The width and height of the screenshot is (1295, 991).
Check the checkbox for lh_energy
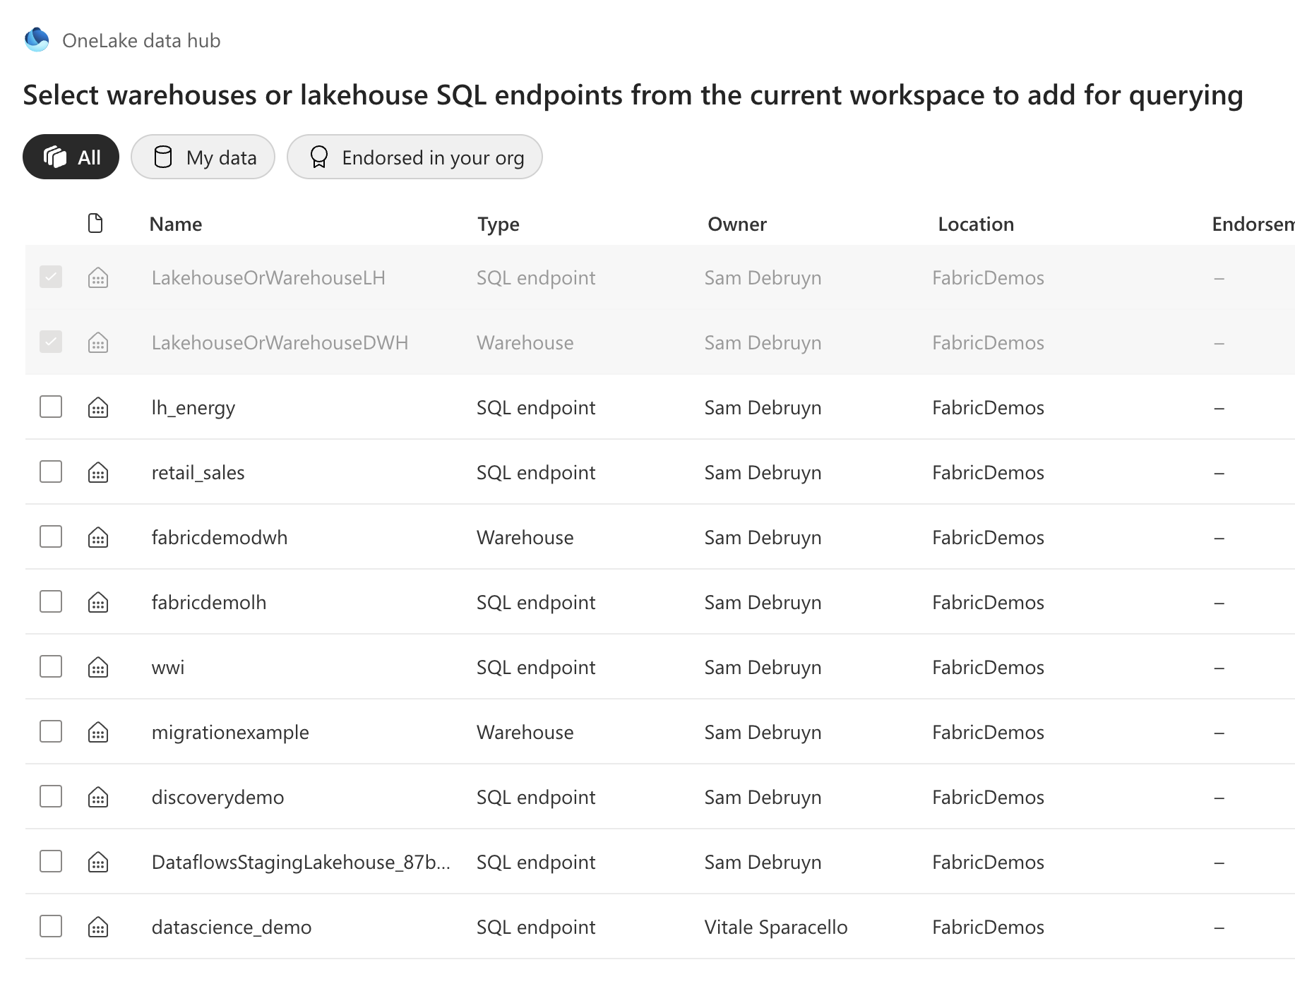tap(50, 407)
